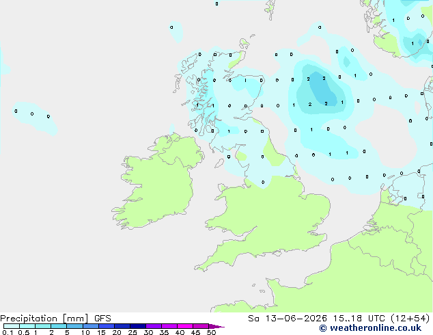
Task: Click the forecast date 'Sa 13-06-2026'
Action: click(288, 319)
